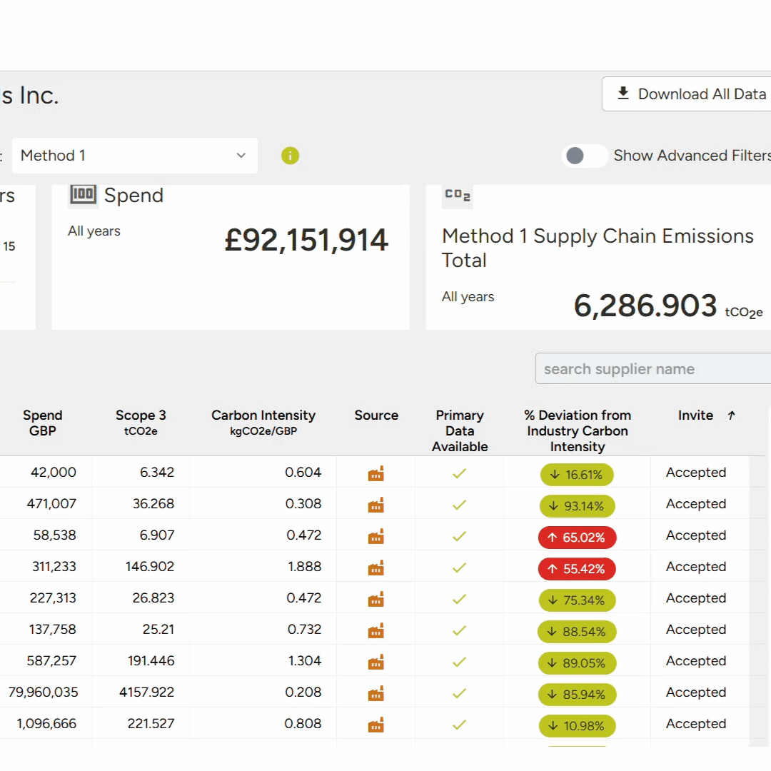Click the Primary Data Available column header

460,430
